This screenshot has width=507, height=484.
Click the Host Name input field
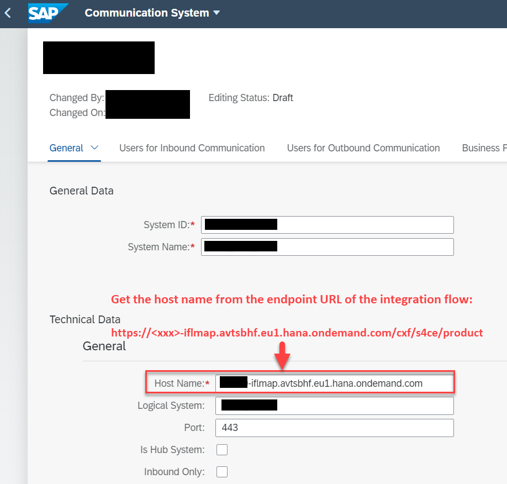(x=334, y=383)
